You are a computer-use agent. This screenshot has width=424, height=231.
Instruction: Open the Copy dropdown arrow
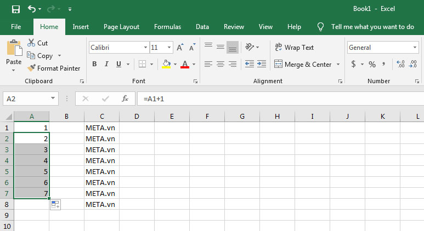[x=59, y=56]
